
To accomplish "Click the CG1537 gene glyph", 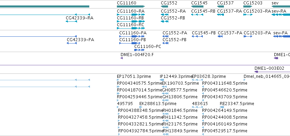I will pyautogui.click(x=220, y=6).
